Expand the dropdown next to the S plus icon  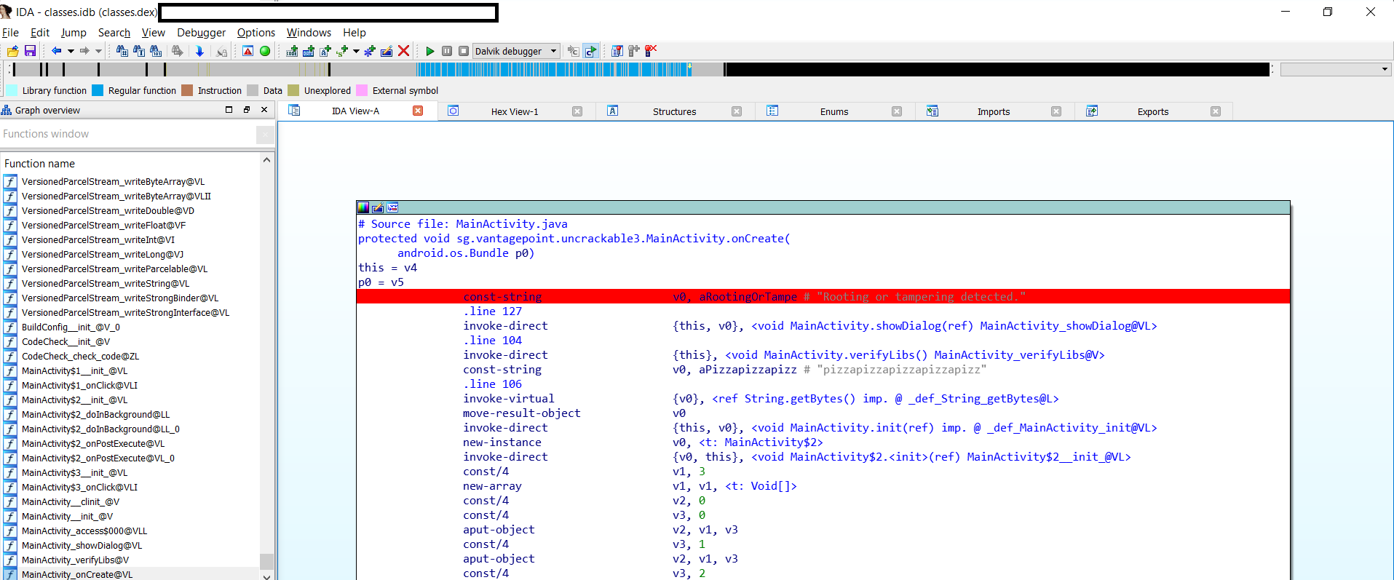coord(356,51)
